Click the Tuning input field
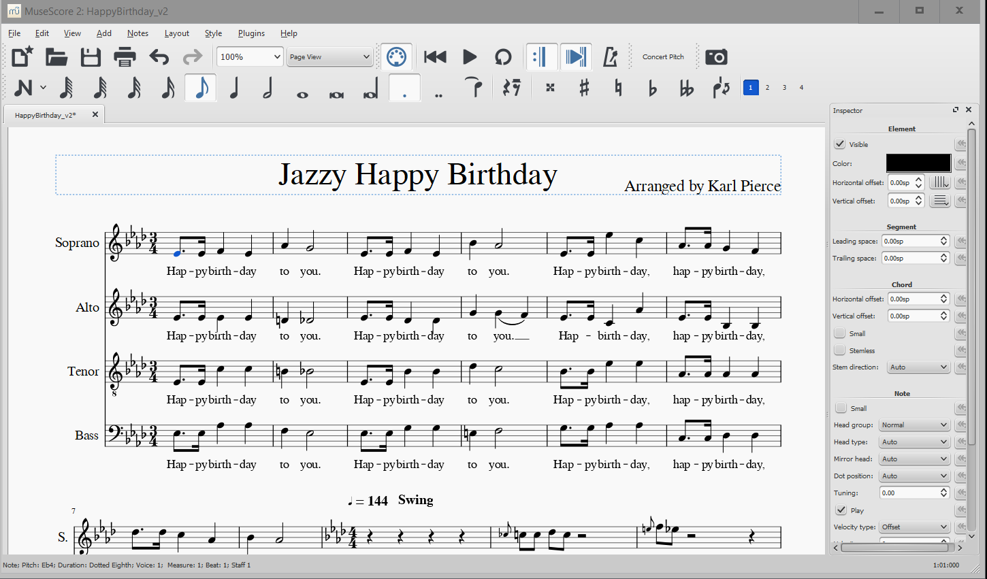 914,493
